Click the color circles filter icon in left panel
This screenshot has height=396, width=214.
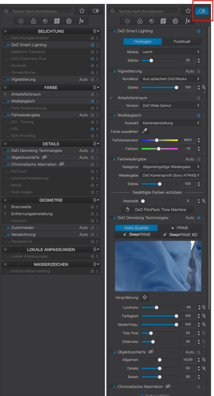(33, 21)
